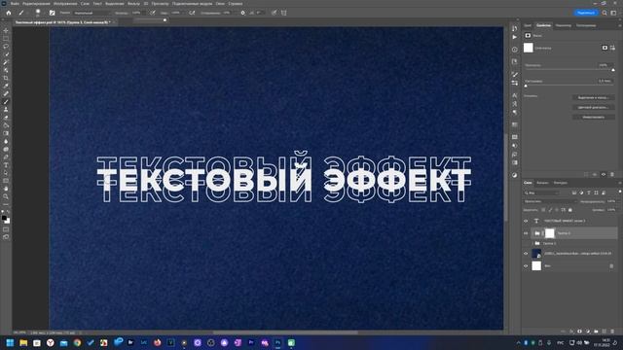Select the Lasso tool
623x350 pixels.
[6, 47]
